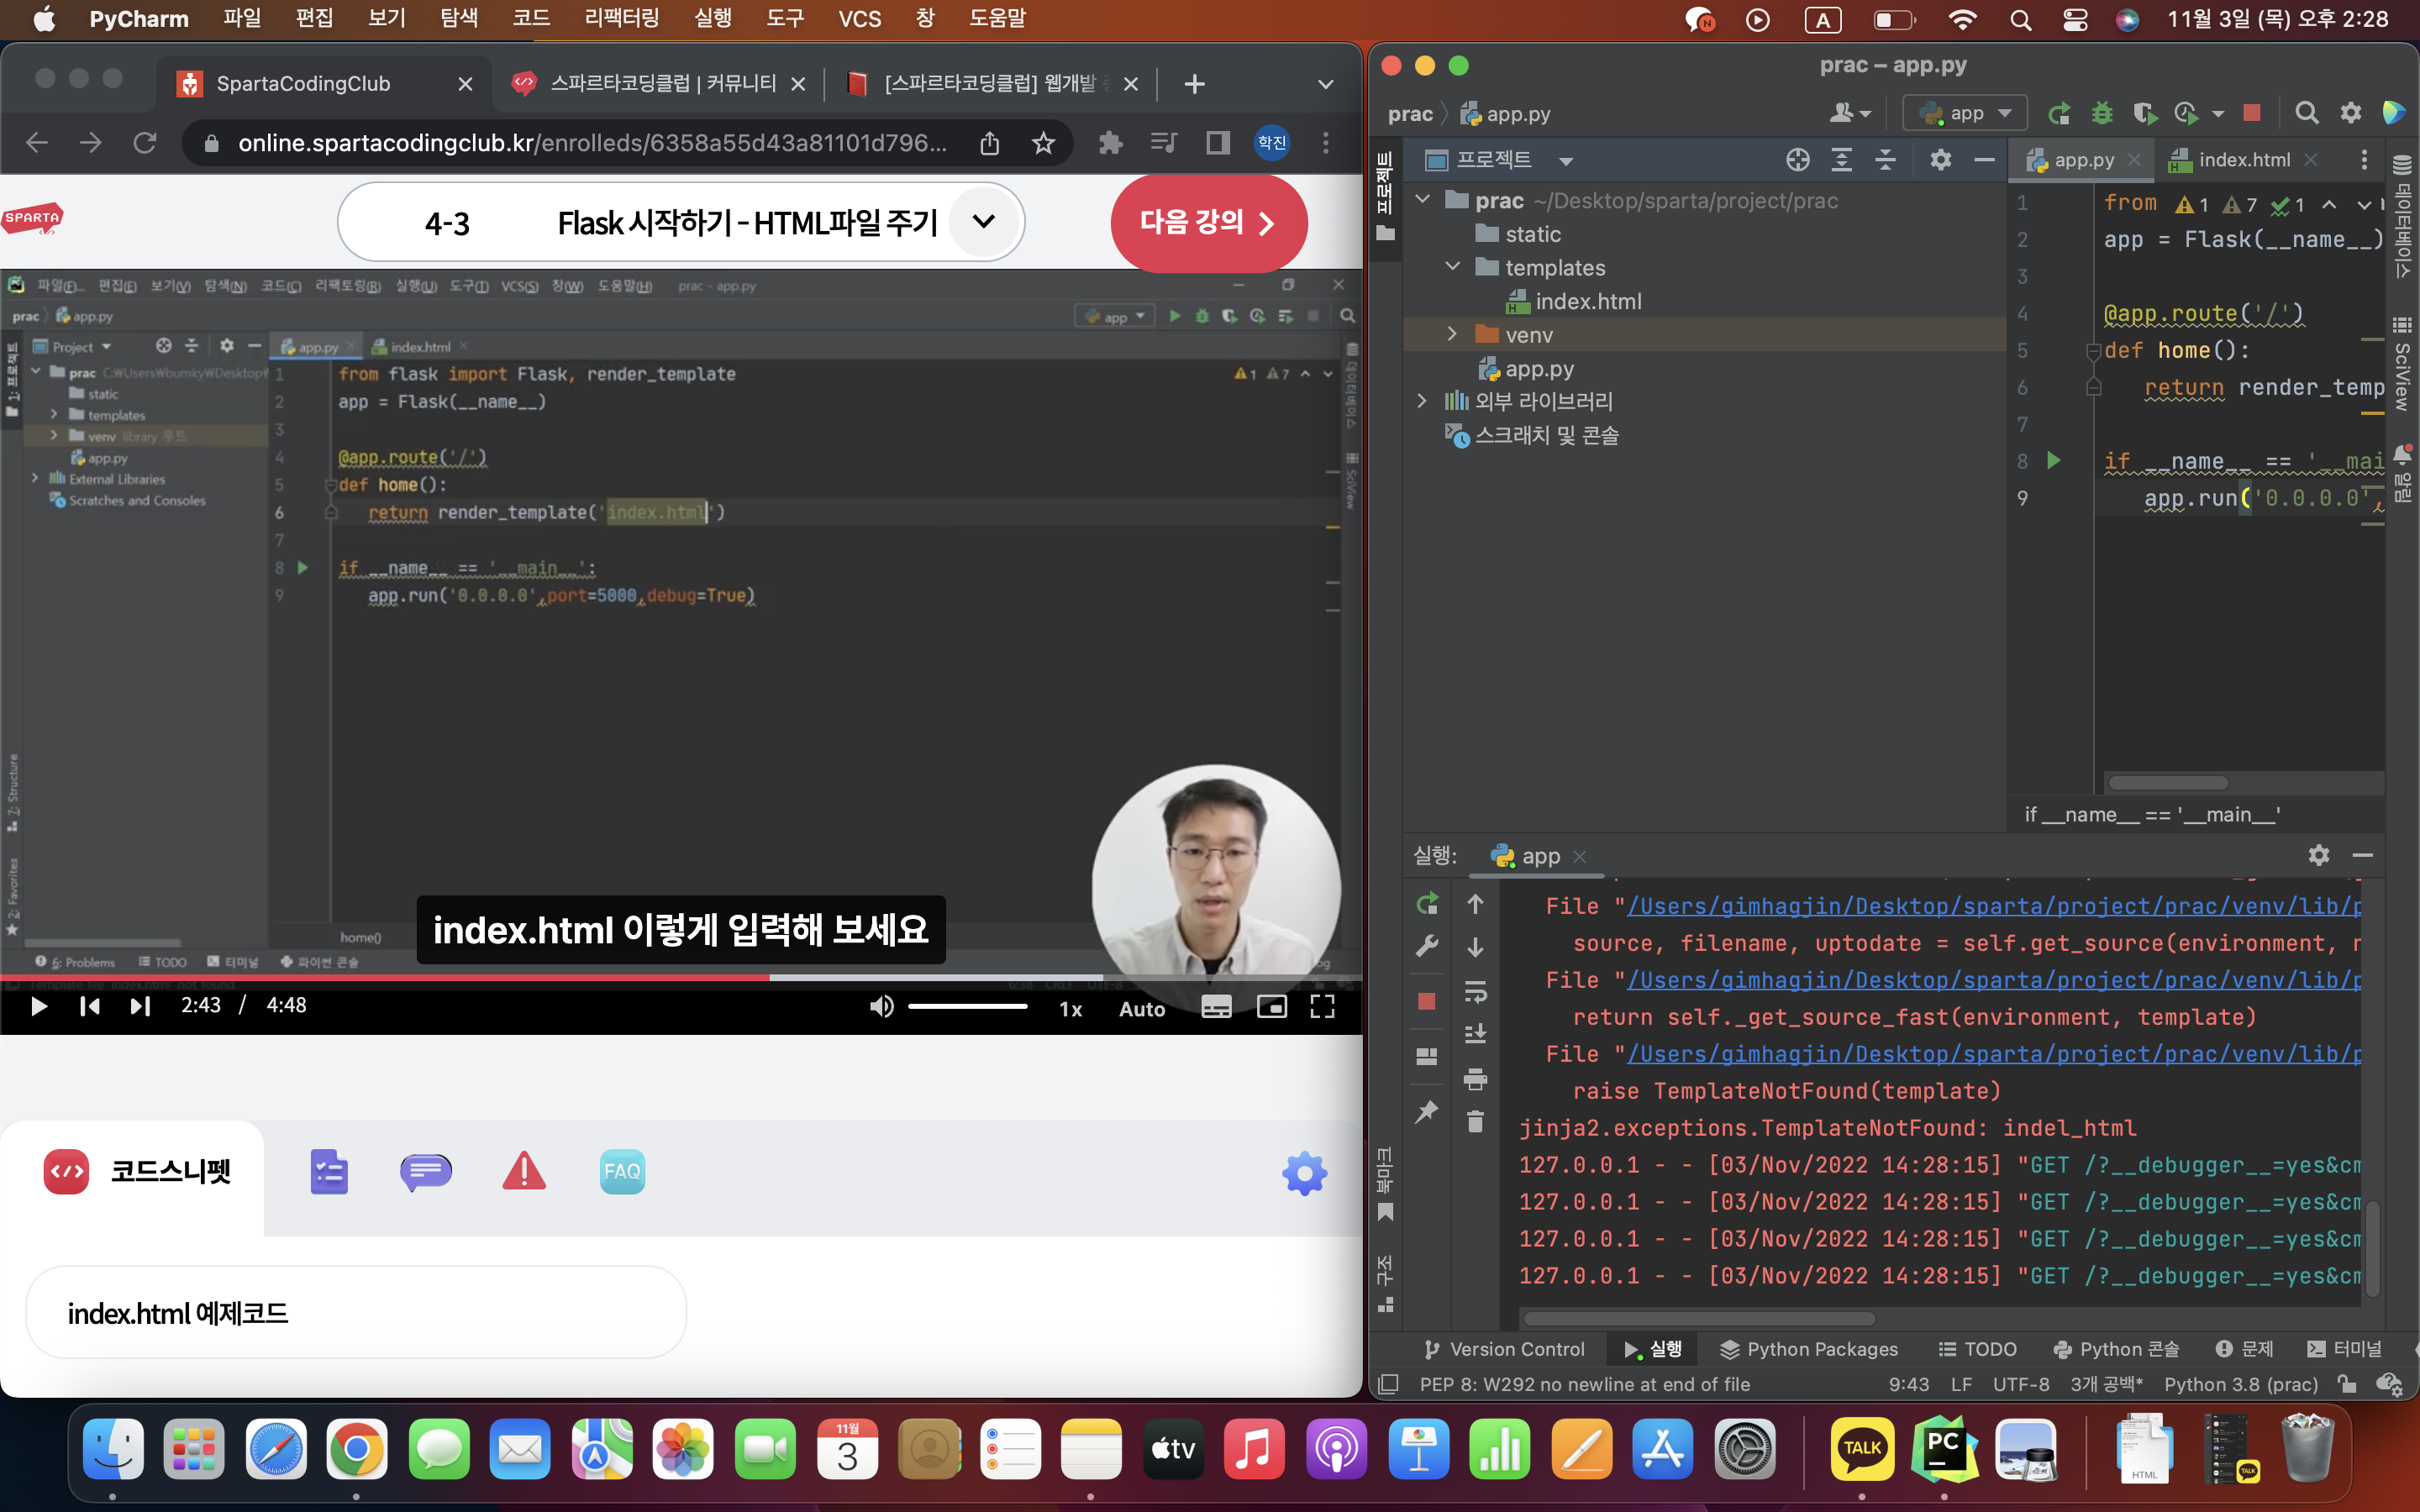Expand the venv folder
Screen dimensions: 2420x1512
tap(1453, 334)
